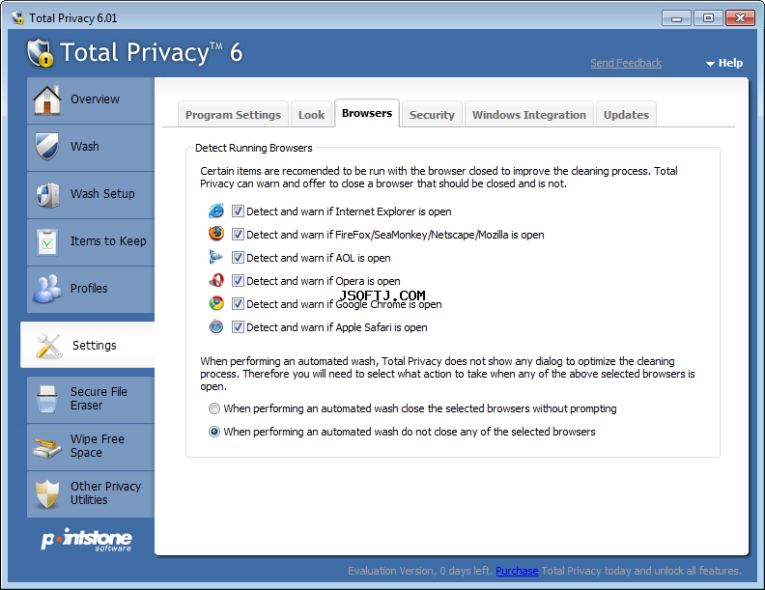Image resolution: width=765 pixels, height=590 pixels.
Task: Open Items to Keep label
Action: click(108, 241)
